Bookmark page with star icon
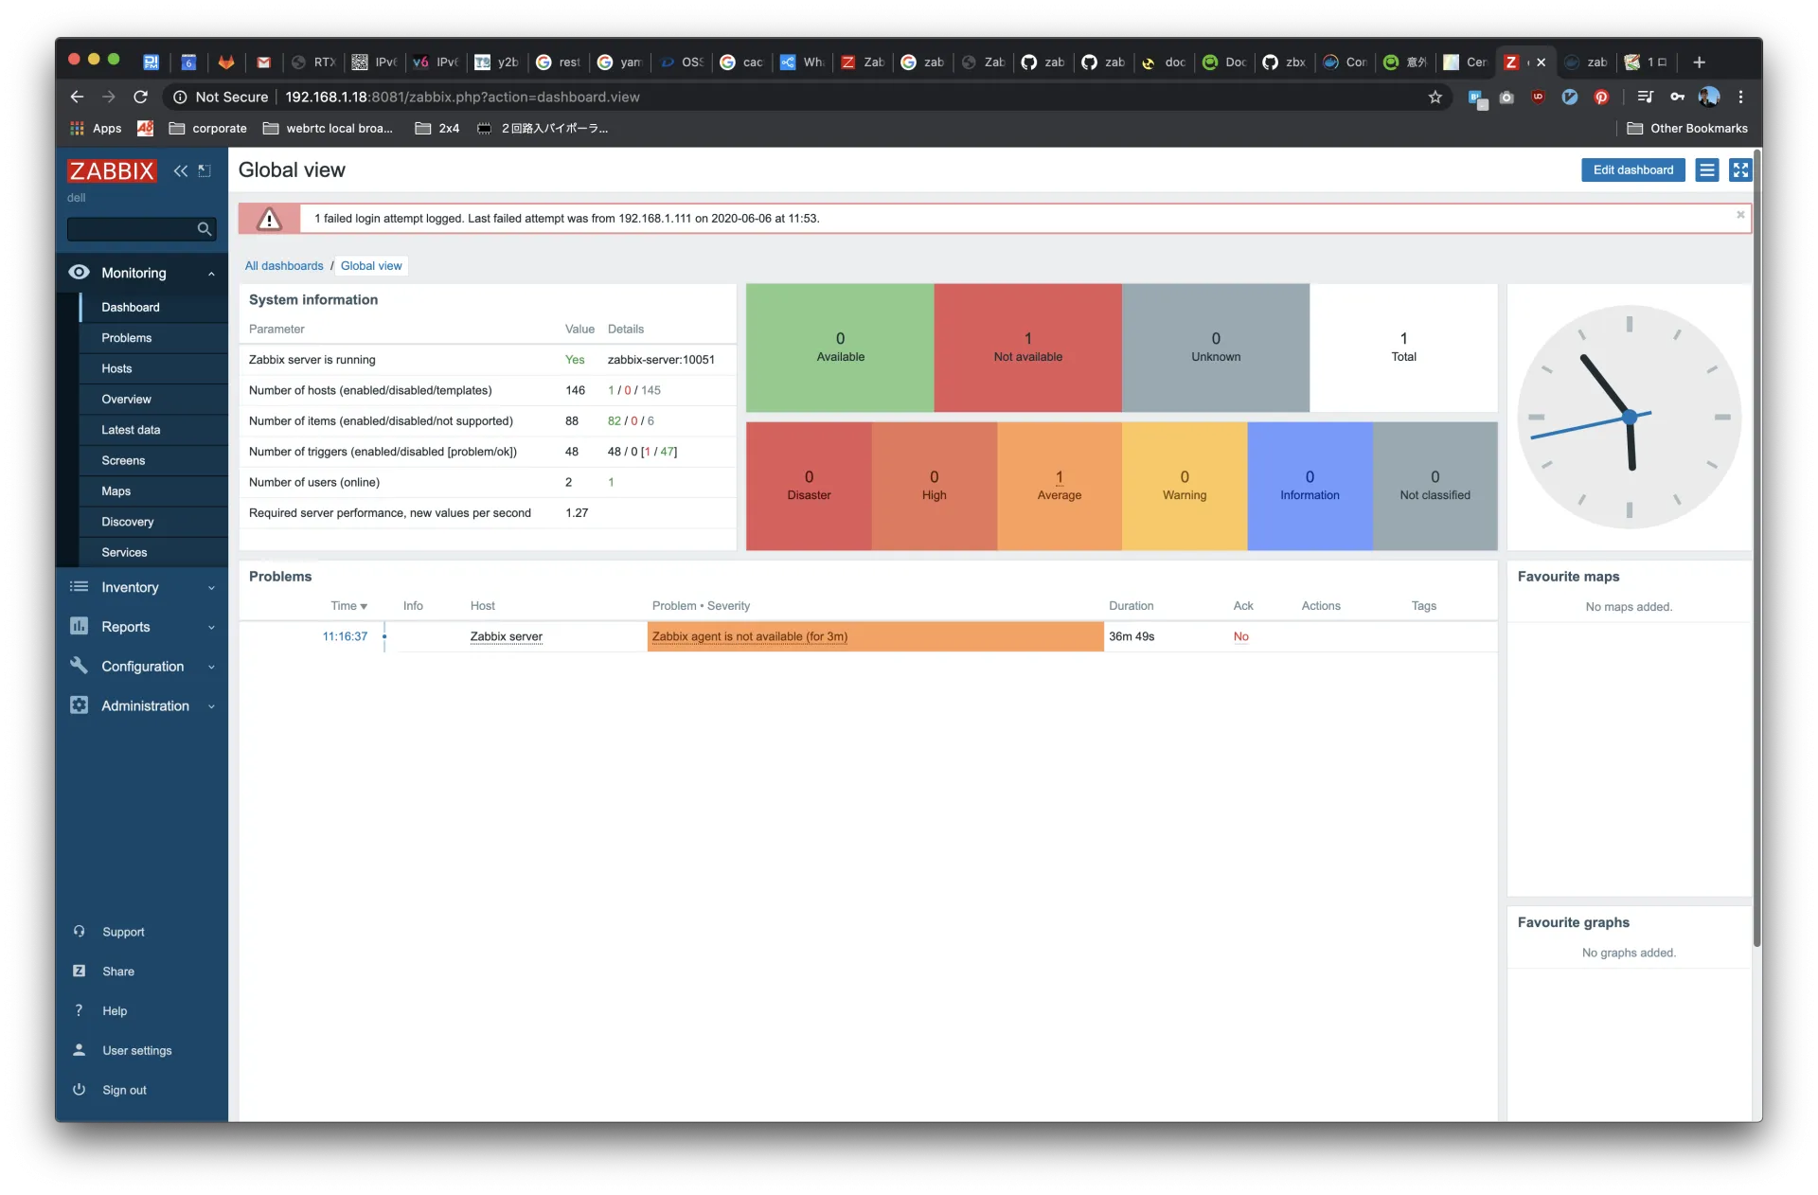The height and width of the screenshot is (1195, 1818). [1435, 97]
